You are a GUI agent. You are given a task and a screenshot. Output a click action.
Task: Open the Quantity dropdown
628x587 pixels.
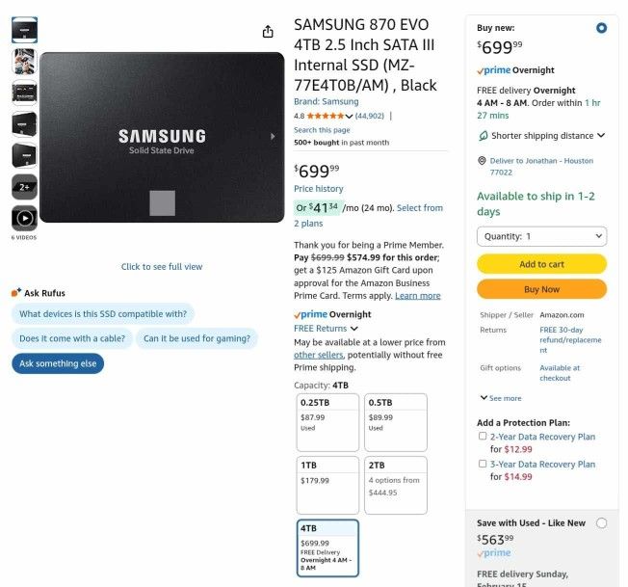pos(541,236)
